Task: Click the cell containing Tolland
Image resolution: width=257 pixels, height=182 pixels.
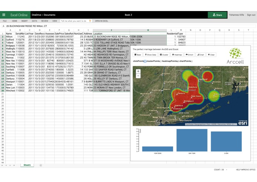Action: tap(10, 43)
